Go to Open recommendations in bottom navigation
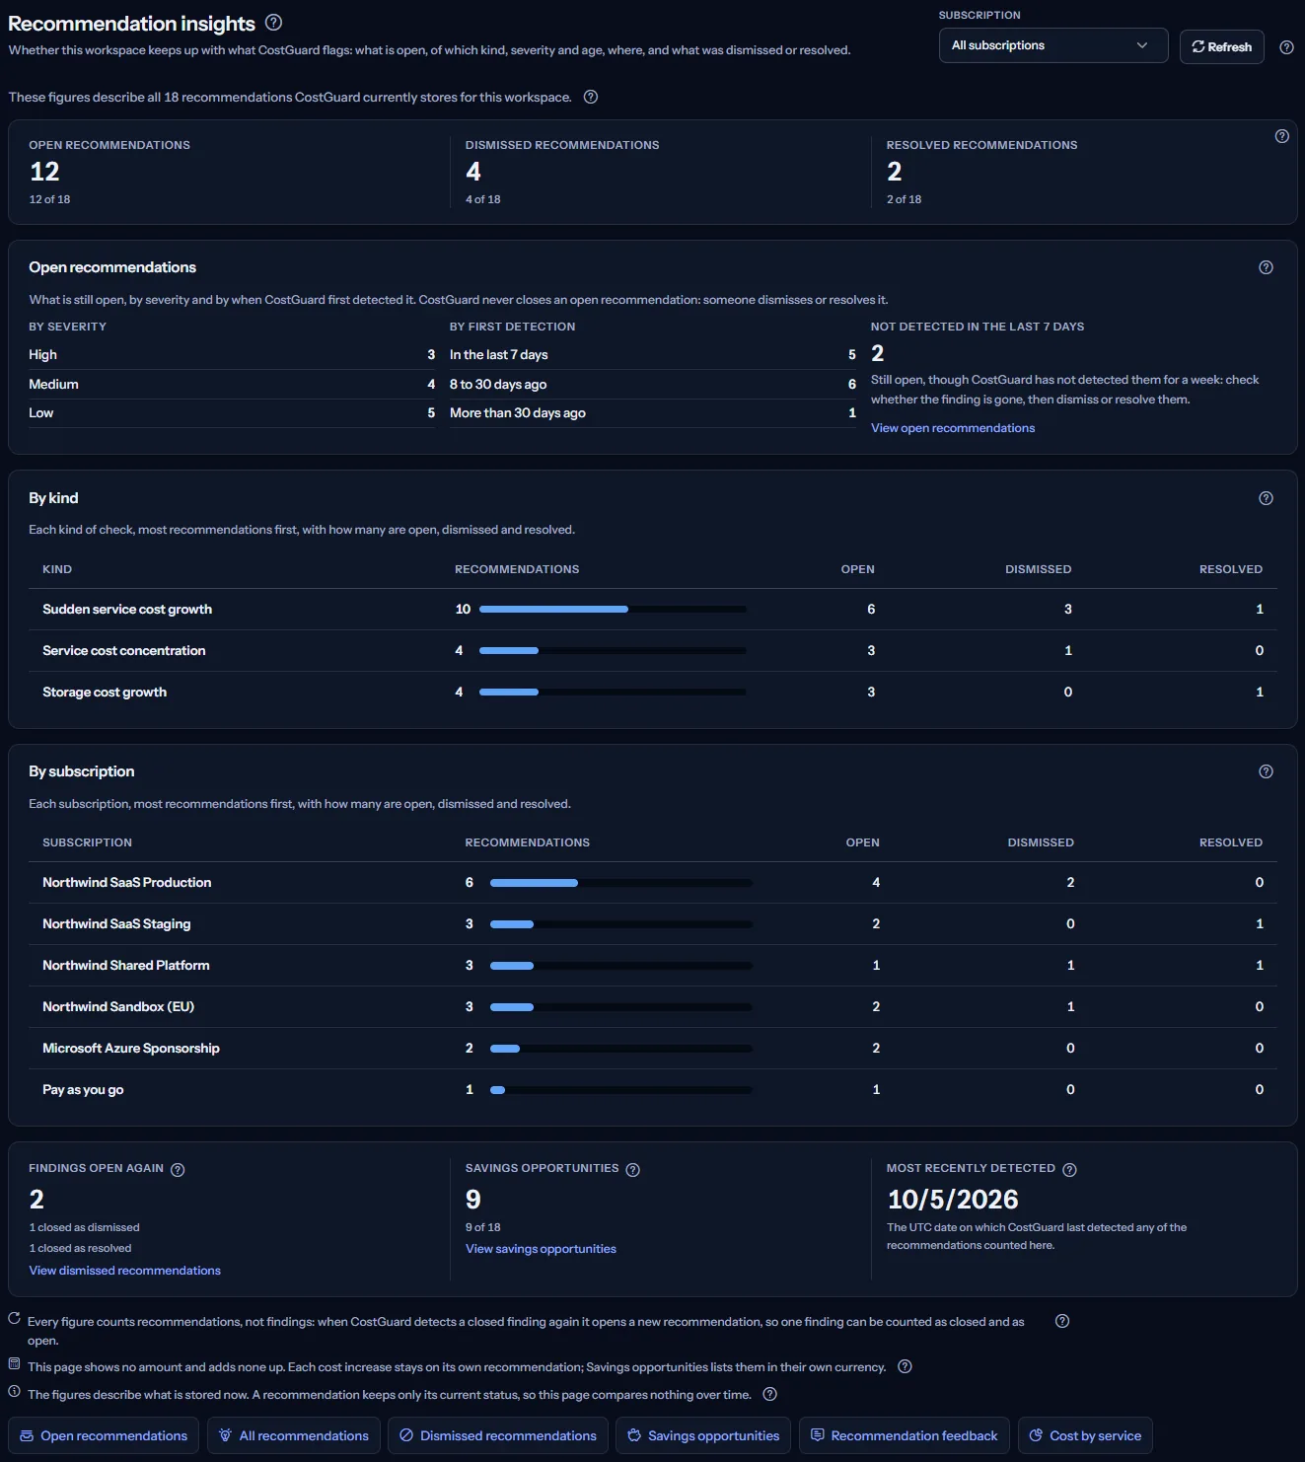The width and height of the screenshot is (1305, 1462). [x=104, y=1436]
